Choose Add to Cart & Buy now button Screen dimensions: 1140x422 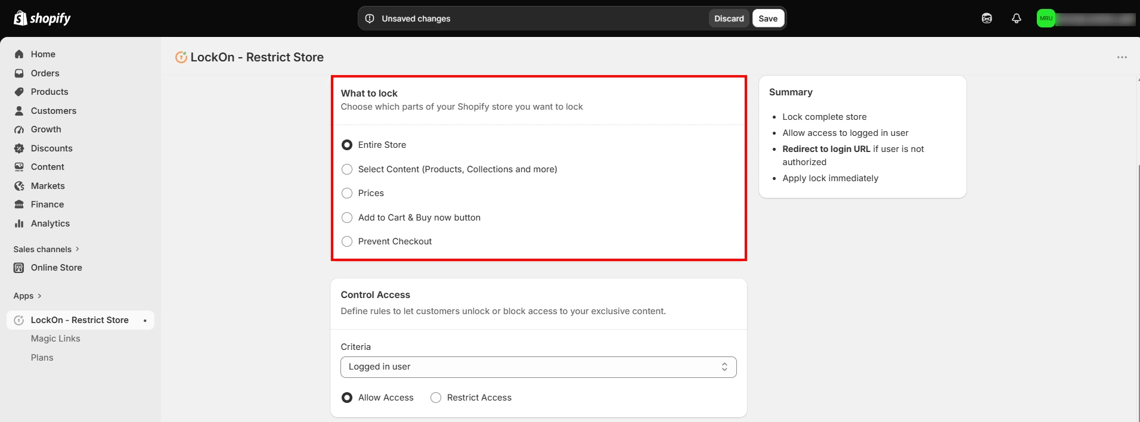pyautogui.click(x=347, y=218)
